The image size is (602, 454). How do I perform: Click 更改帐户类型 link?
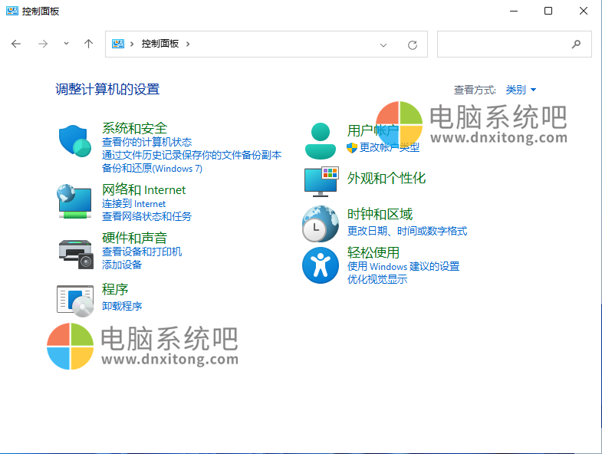click(390, 147)
